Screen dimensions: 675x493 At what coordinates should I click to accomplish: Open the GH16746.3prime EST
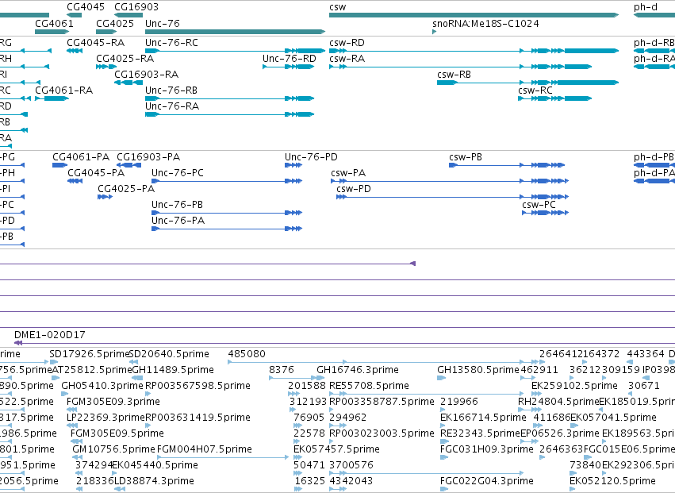[x=321, y=378]
